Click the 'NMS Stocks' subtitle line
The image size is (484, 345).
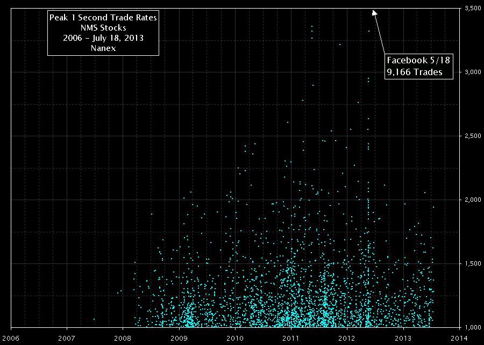103,28
